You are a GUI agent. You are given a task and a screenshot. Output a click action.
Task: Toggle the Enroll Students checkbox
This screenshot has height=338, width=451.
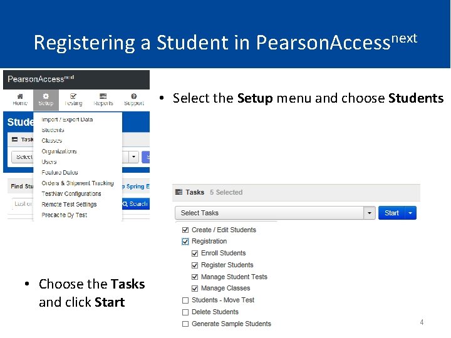point(195,253)
